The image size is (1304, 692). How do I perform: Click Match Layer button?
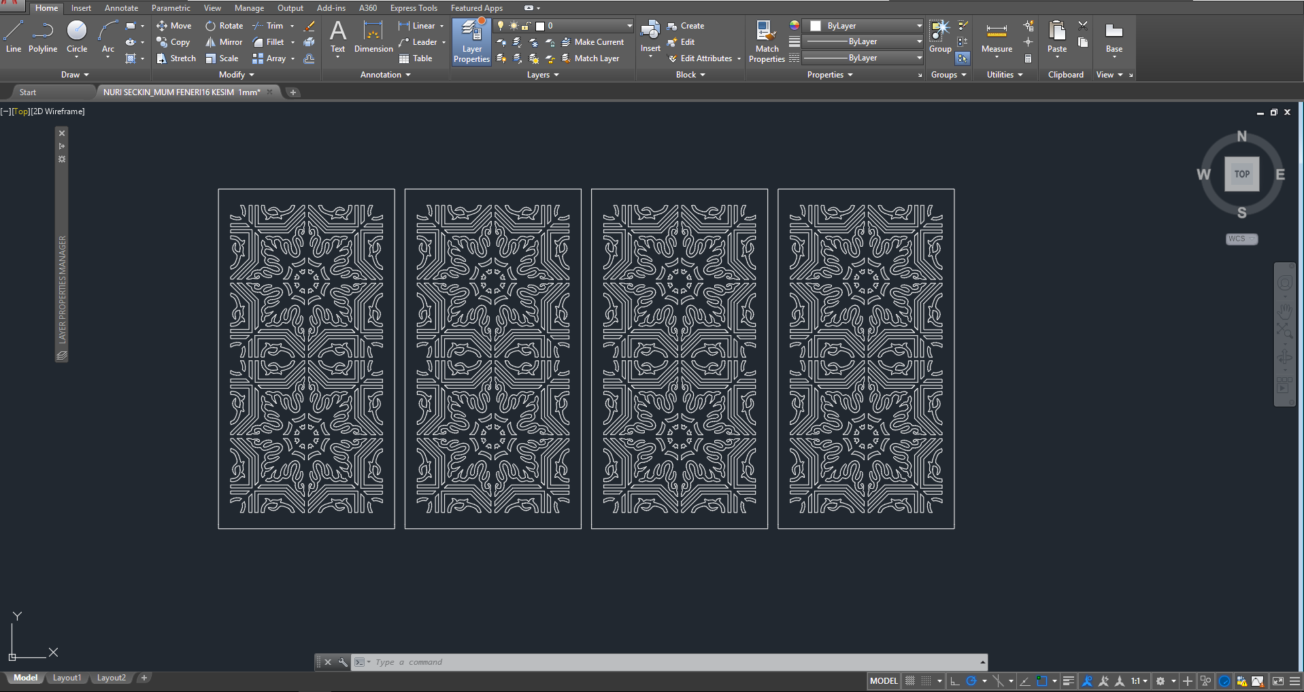(590, 58)
